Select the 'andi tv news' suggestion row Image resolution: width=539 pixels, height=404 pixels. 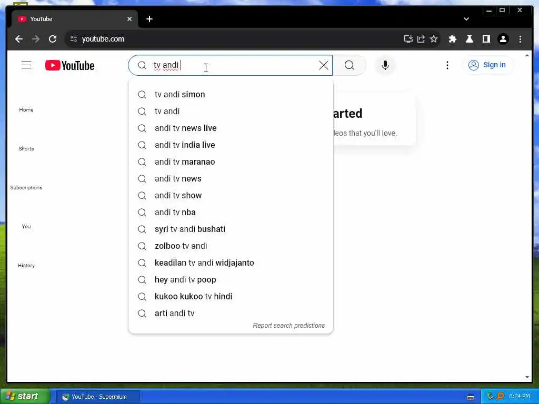pos(231,179)
